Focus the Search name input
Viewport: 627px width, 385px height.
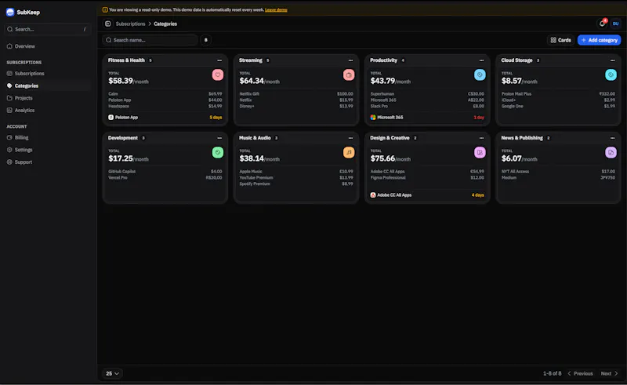pos(150,40)
